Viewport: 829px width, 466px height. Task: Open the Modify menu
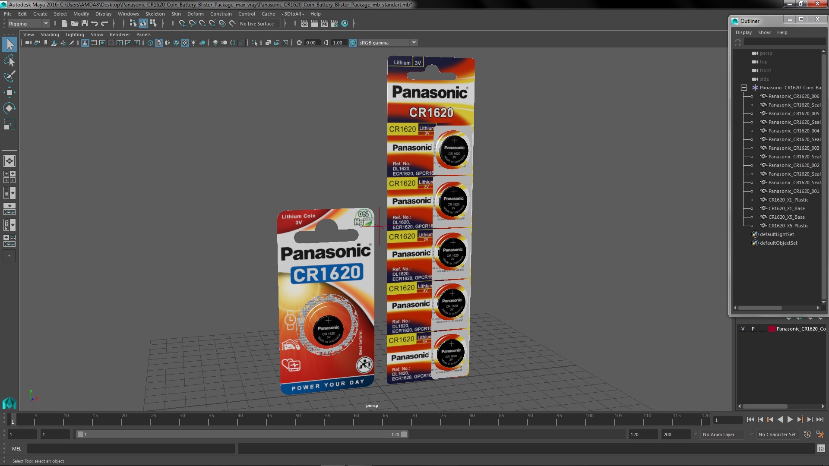click(x=81, y=14)
